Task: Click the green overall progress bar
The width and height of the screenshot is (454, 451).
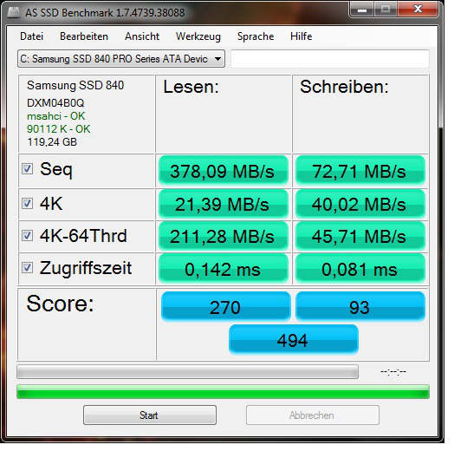Action: [223, 391]
